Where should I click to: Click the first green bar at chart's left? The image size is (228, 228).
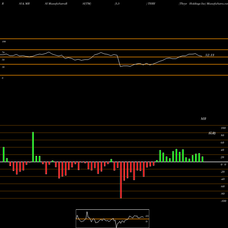(x=4, y=155)
